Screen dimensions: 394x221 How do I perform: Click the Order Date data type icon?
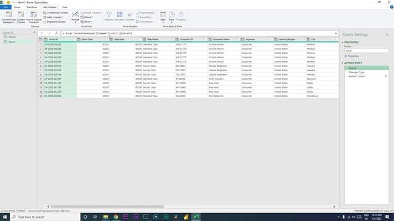pyautogui.click(x=79, y=39)
